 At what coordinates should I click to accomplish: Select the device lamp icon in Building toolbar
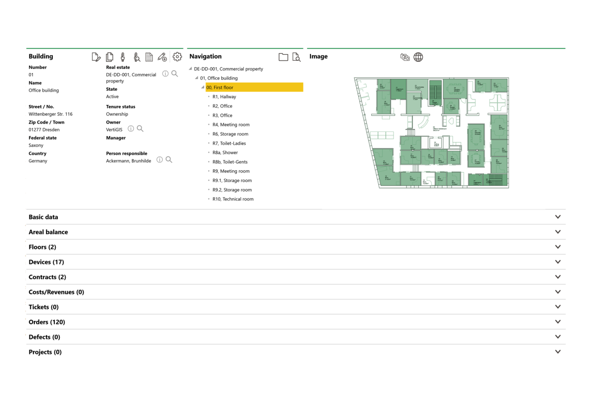coord(122,57)
